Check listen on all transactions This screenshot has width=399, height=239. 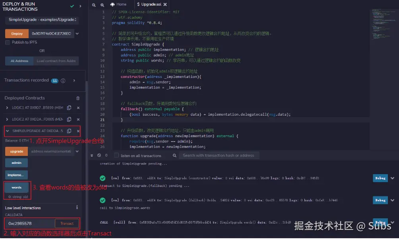(116, 155)
